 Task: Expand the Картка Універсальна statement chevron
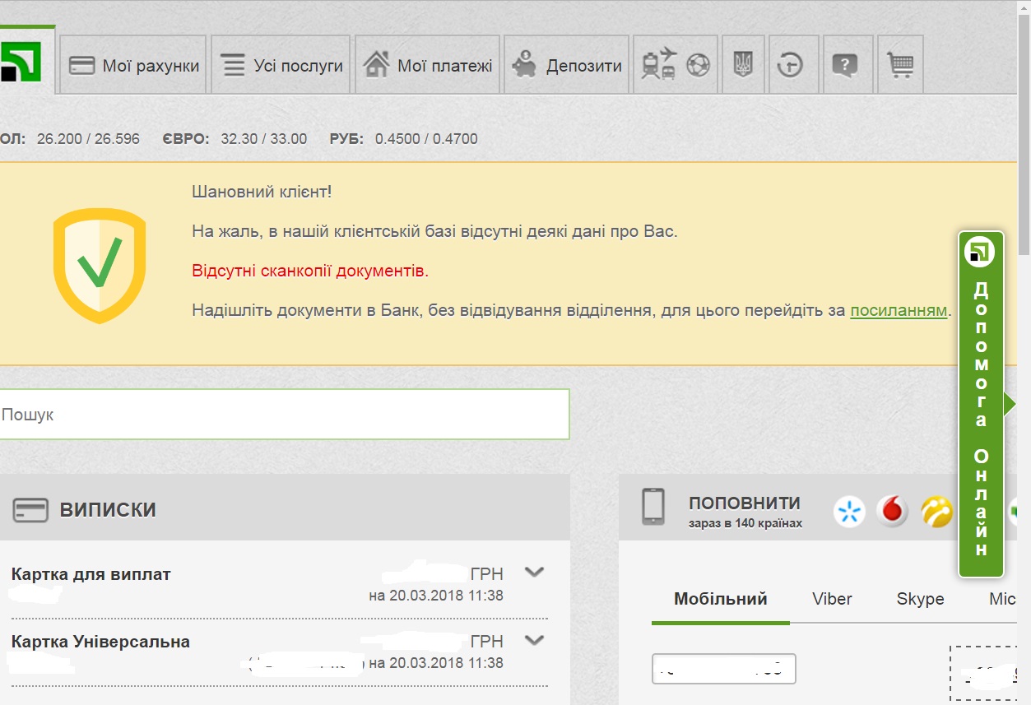pyautogui.click(x=535, y=639)
